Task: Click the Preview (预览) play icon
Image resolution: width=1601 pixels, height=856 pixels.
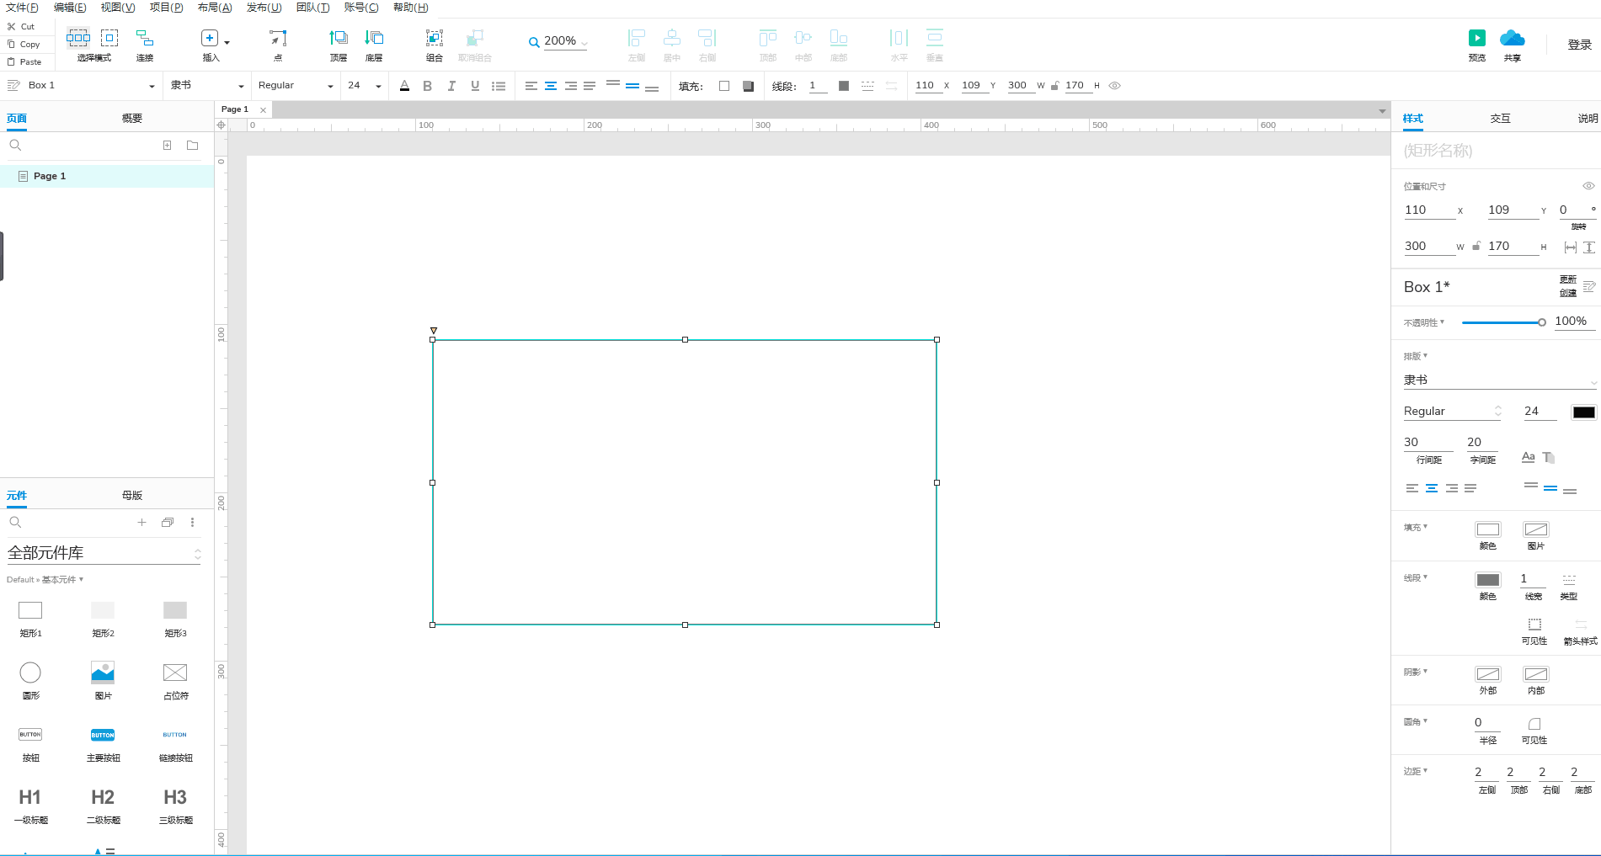Action: click(x=1476, y=39)
